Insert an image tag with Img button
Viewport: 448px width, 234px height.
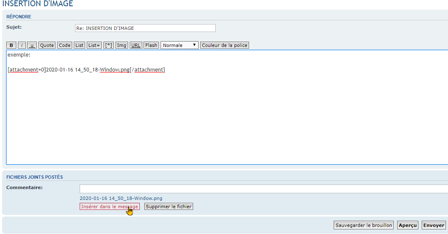122,45
